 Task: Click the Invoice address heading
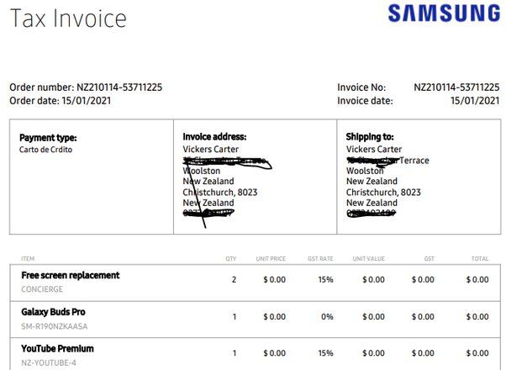(x=214, y=137)
